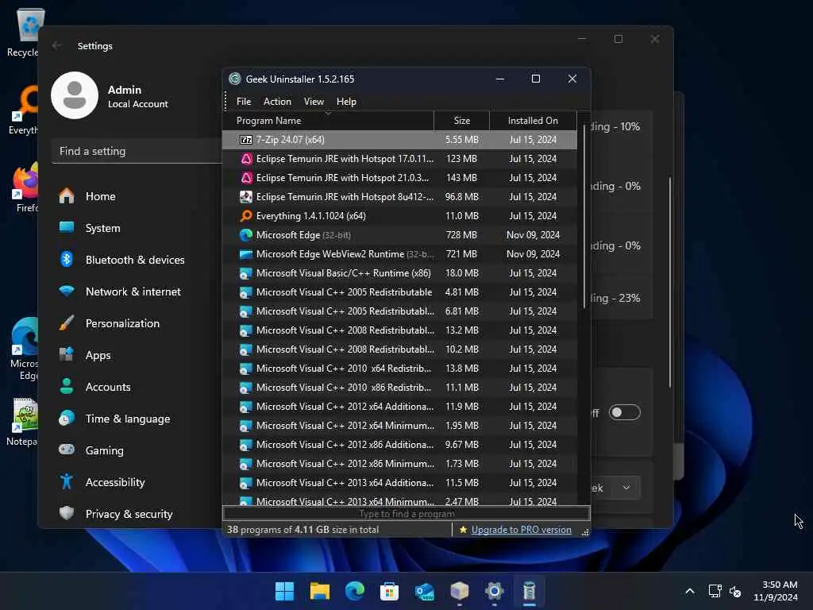The image size is (813, 610).
Task: Select Visual C++ 2005 Redistributable 6.81 MB row
Action: [x=400, y=311]
